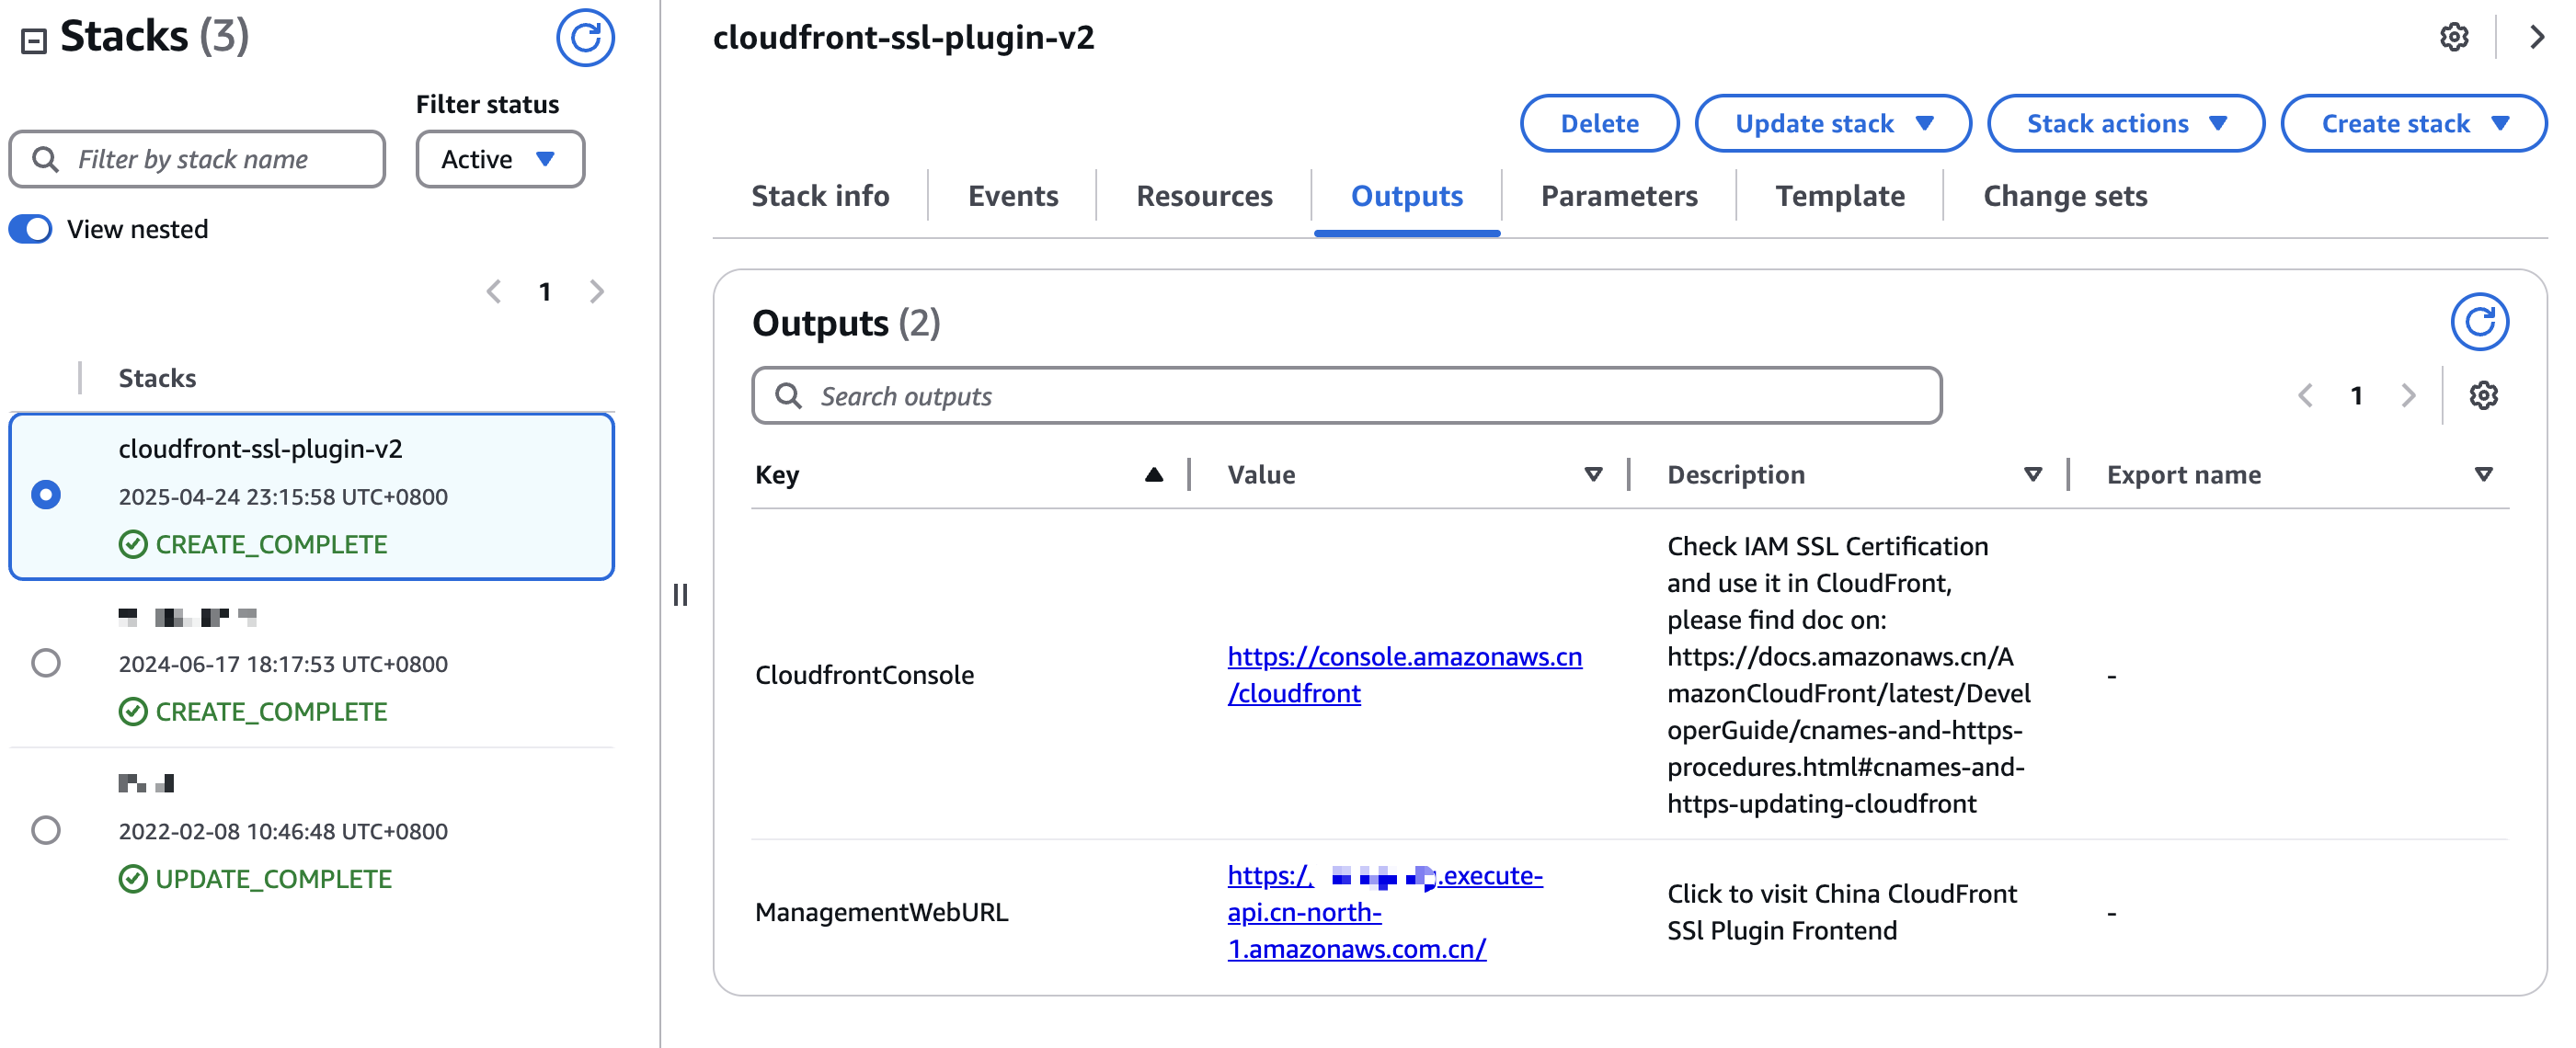Screen dimensions: 2576x1048
Task: Click in the Search outputs field
Action: point(1346,396)
